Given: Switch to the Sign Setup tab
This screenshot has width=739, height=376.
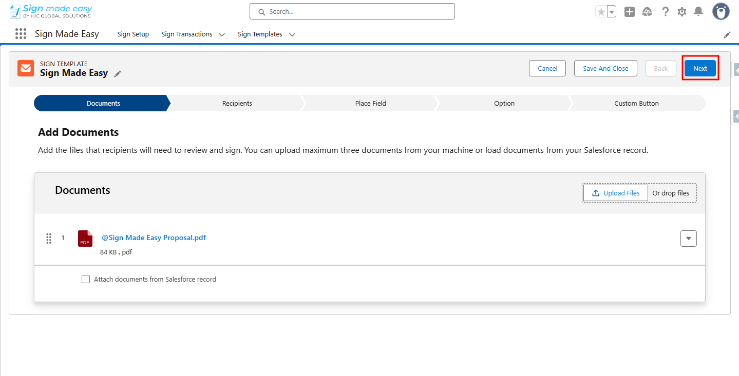Looking at the screenshot, I should click(x=132, y=34).
